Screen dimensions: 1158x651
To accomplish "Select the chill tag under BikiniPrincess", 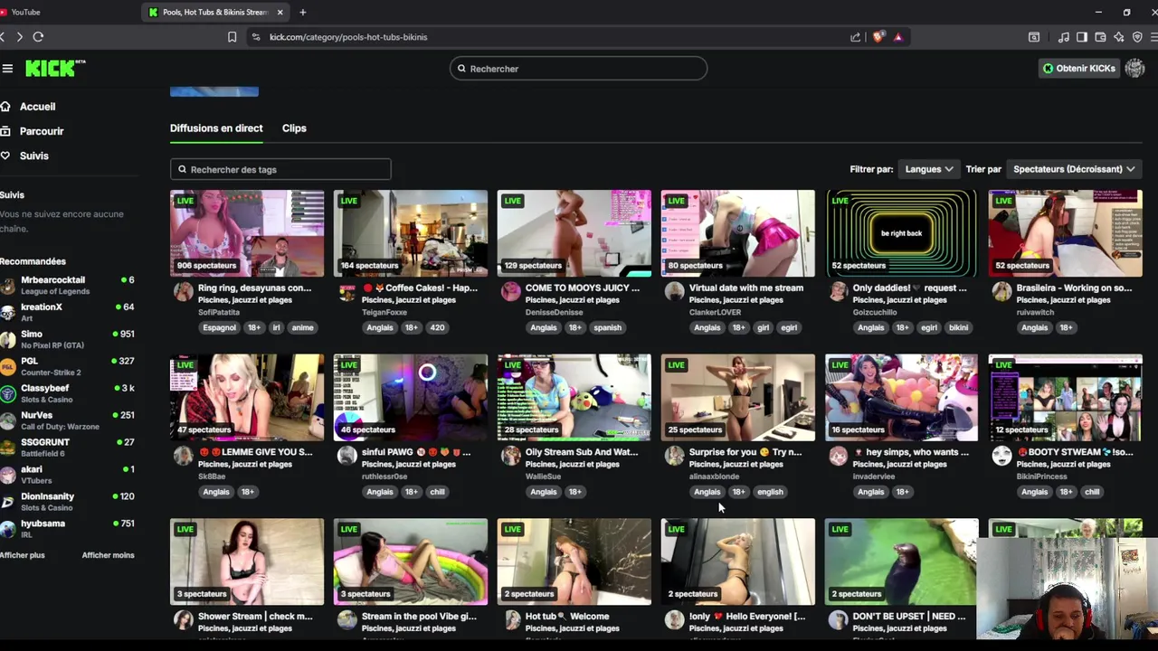I will [x=1092, y=492].
